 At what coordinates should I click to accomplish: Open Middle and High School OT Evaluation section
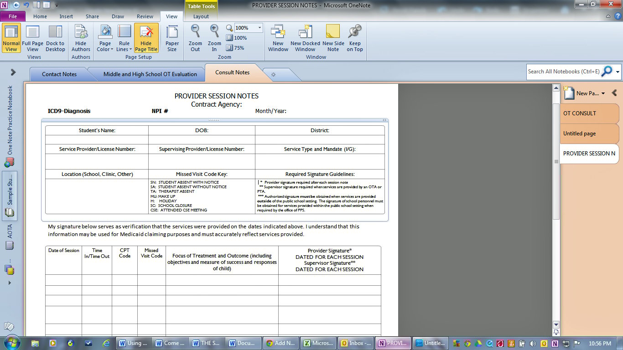point(150,74)
